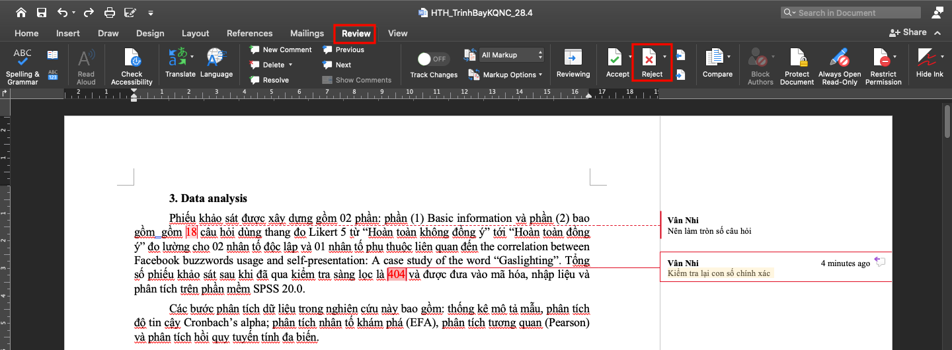Show Word Count (ABC 123 icon)
Screen dimensions: 952x350
(52, 75)
